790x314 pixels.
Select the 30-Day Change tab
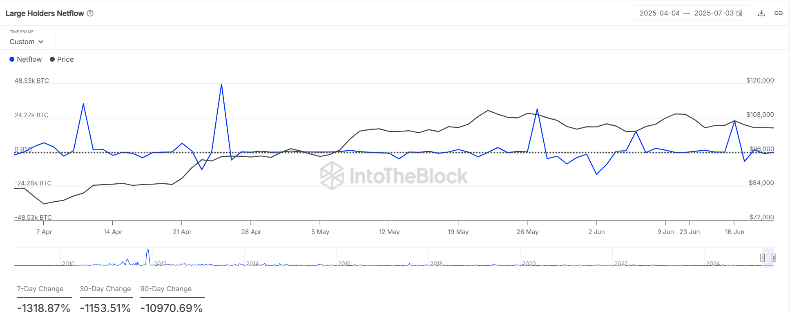point(105,289)
